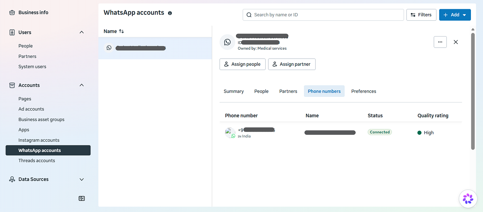Image resolution: width=483 pixels, height=212 pixels.
Task: Click Assign people button
Action: click(x=243, y=64)
